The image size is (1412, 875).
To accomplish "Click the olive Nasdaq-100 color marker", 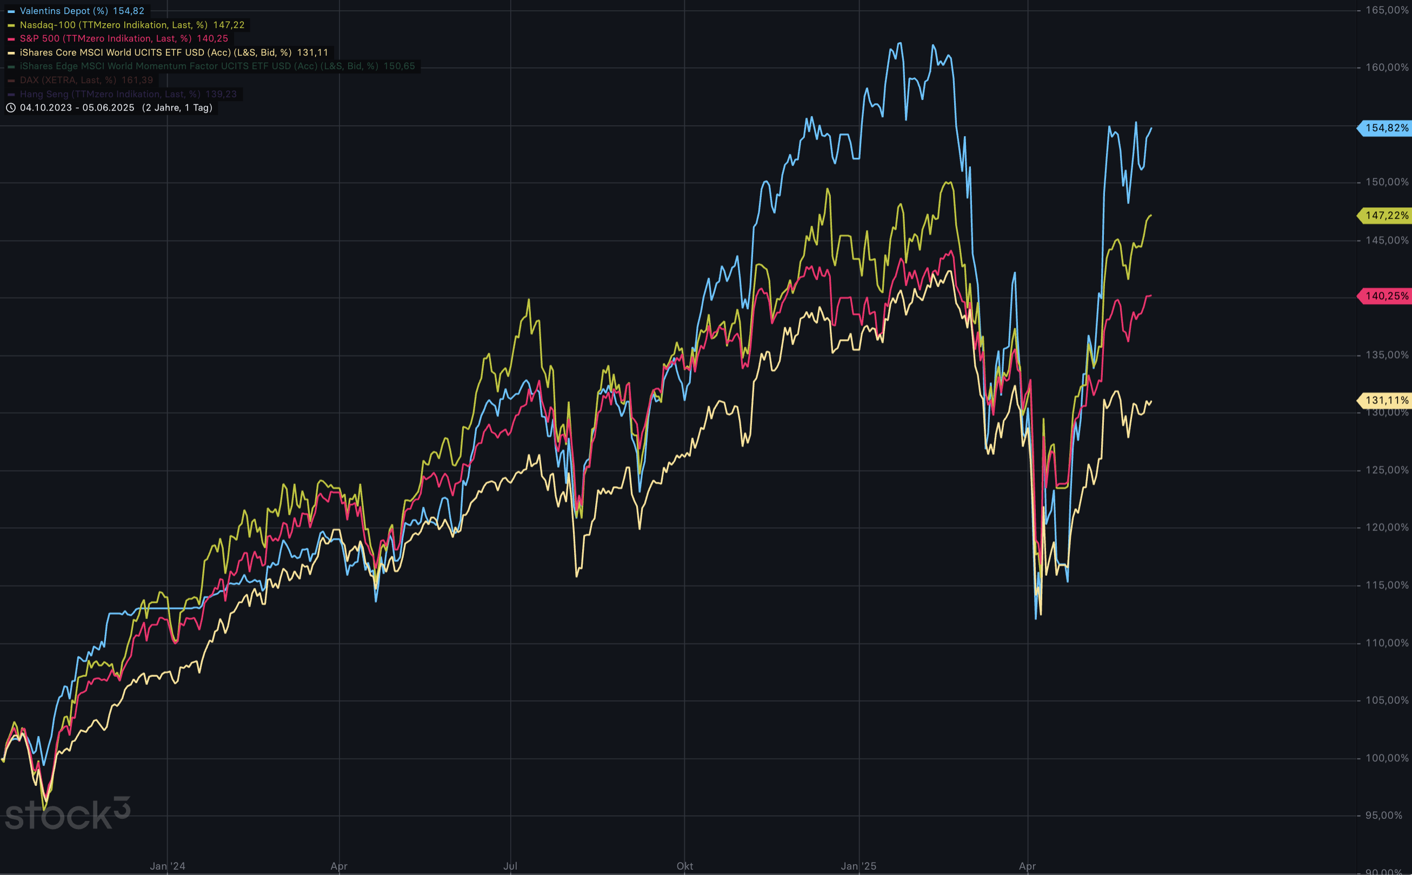I will (11, 25).
